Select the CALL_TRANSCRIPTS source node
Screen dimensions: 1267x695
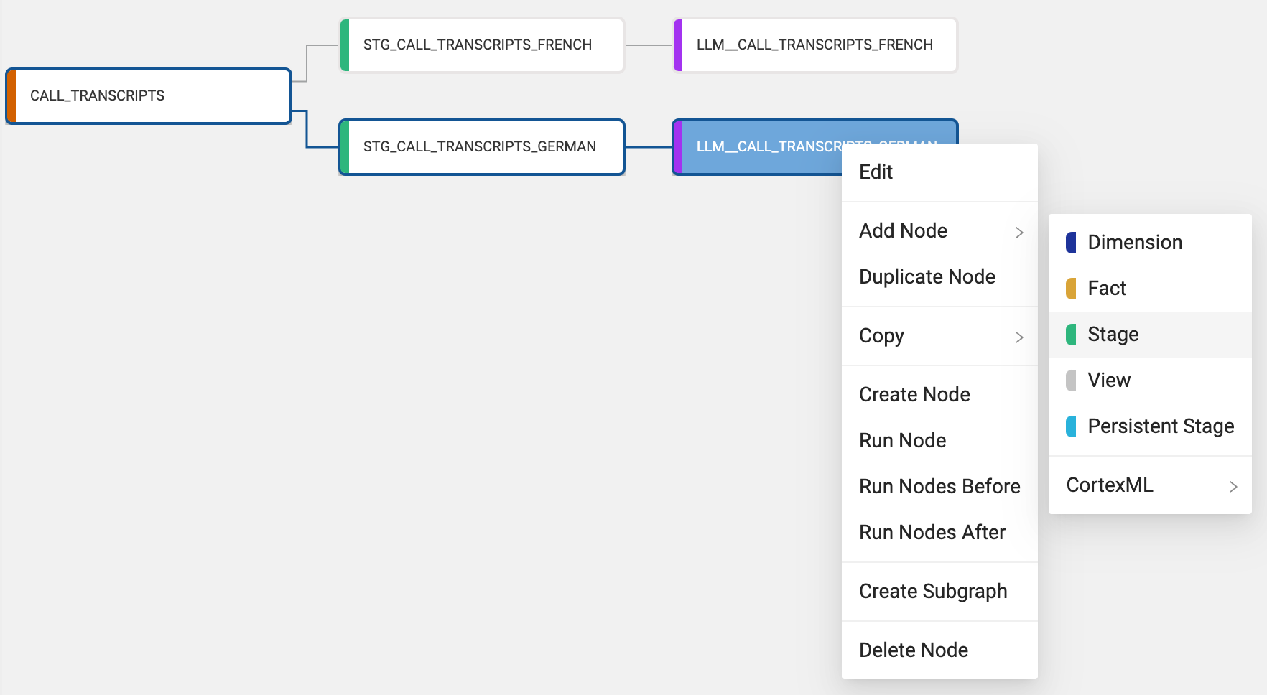click(x=149, y=96)
